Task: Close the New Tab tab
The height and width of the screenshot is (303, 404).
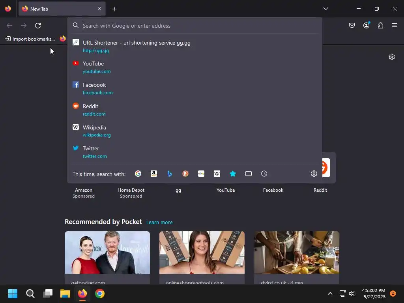Action: [99, 9]
